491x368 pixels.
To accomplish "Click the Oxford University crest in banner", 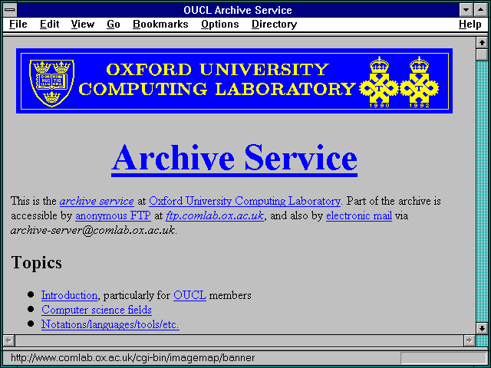I will point(51,83).
